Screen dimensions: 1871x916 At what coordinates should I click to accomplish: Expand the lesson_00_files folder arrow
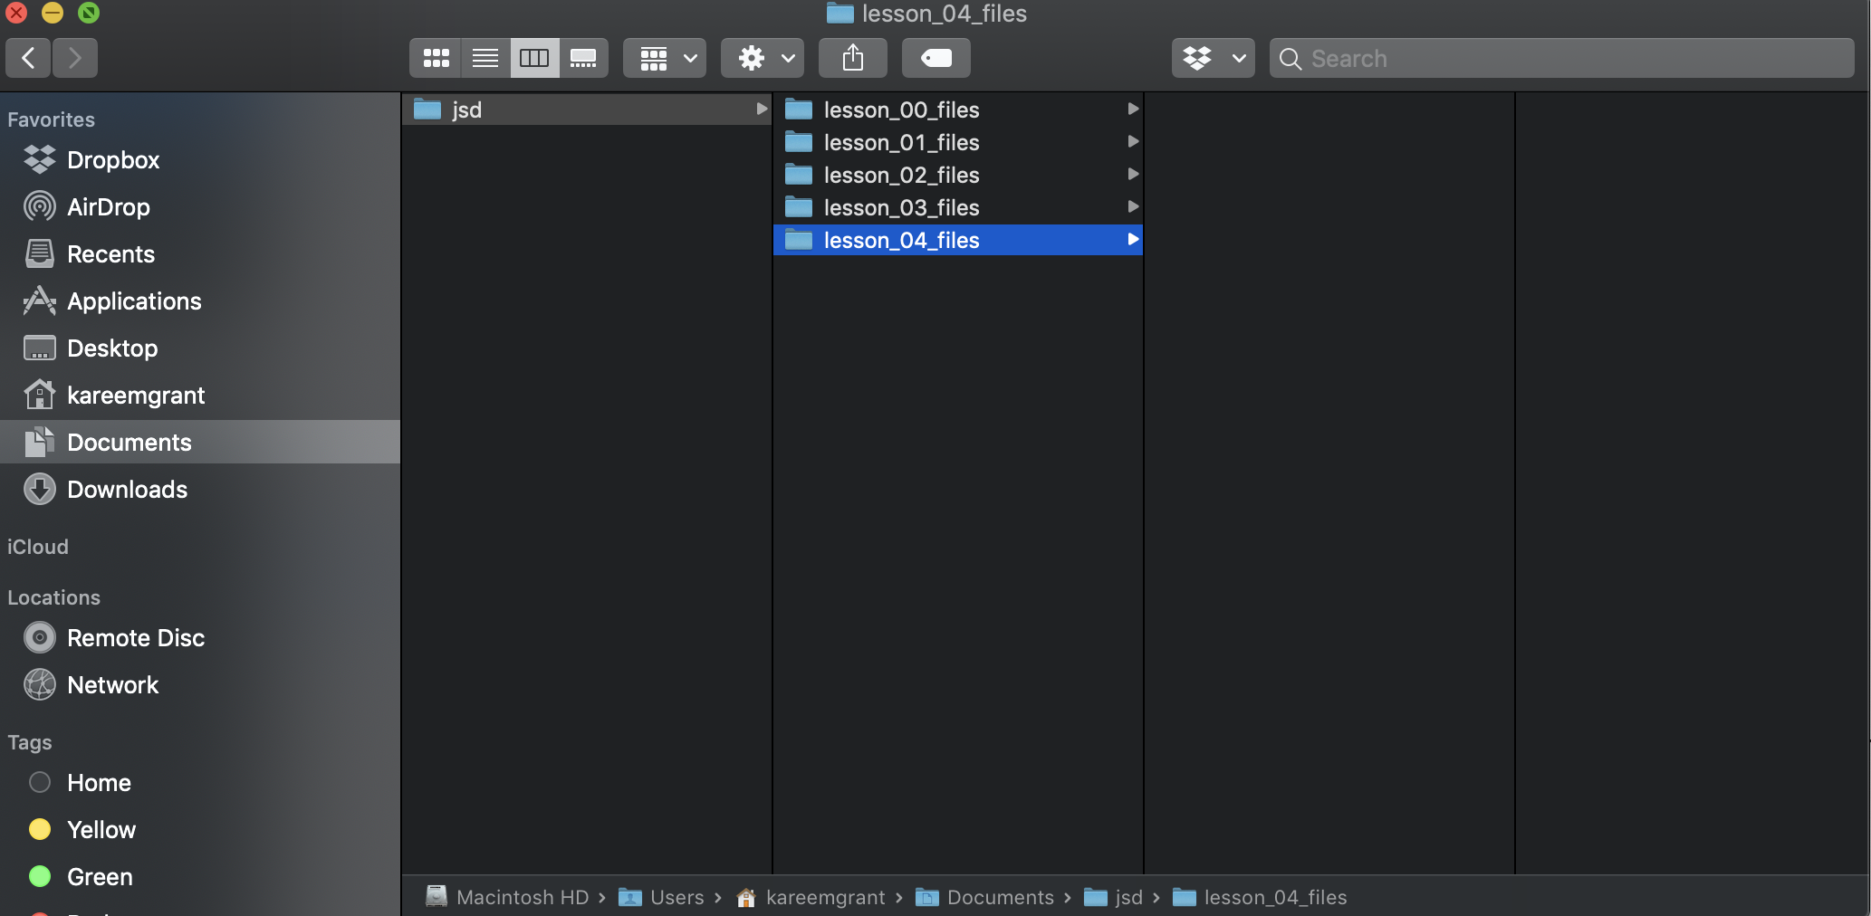[x=1132, y=110]
